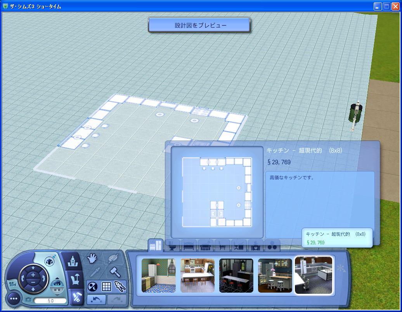Click the blueprint mode compass icon
Viewport: 402px width, 312px height.
point(120,286)
